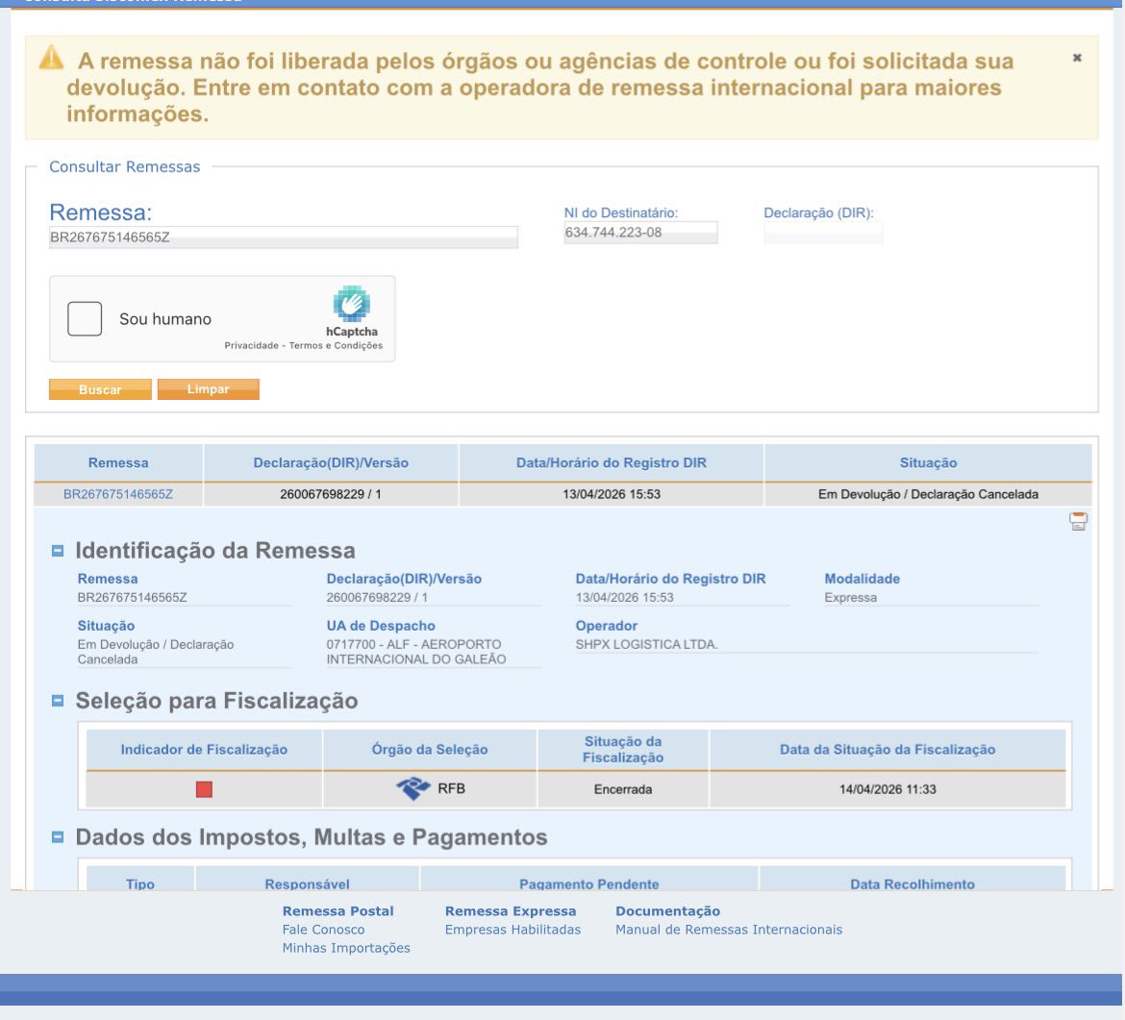Click the Encerrada status cell

623,789
